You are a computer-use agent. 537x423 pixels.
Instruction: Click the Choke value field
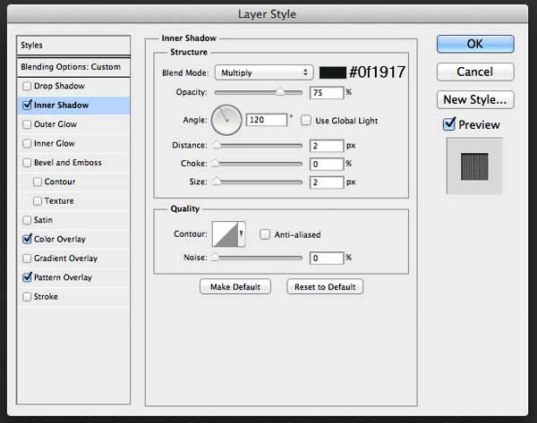tap(327, 164)
